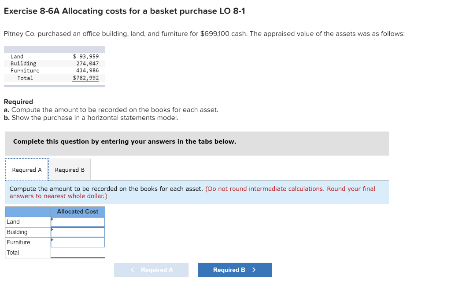This screenshot has width=451, height=286.
Task: Select the exercise title Exercise 8-6A heading
Action: (x=123, y=11)
